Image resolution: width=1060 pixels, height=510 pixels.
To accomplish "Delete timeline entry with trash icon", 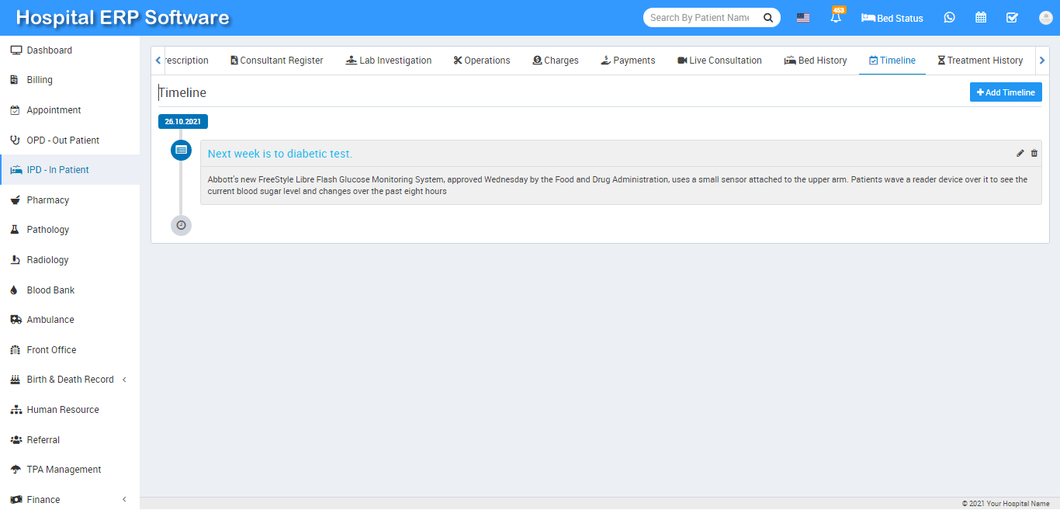I will point(1034,154).
